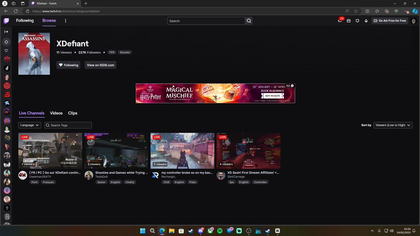
Task: Click the Geekman264TV channel avatar
Action: coord(23,176)
